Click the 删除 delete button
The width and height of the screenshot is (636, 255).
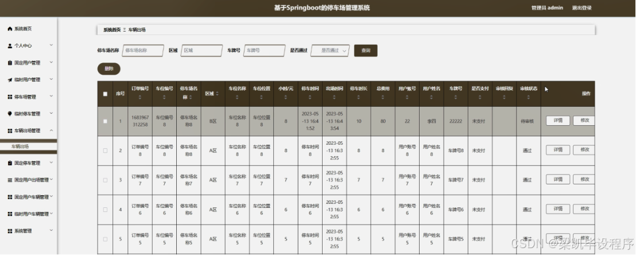[x=108, y=69]
